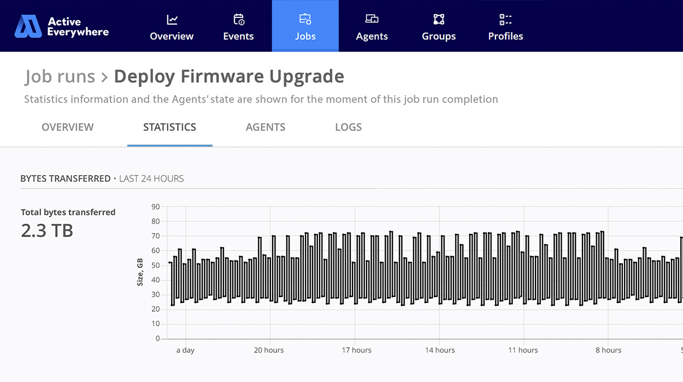This screenshot has width=683, height=382.
Task: Navigate back via the Job runs breadcrumb
Action: [60, 76]
